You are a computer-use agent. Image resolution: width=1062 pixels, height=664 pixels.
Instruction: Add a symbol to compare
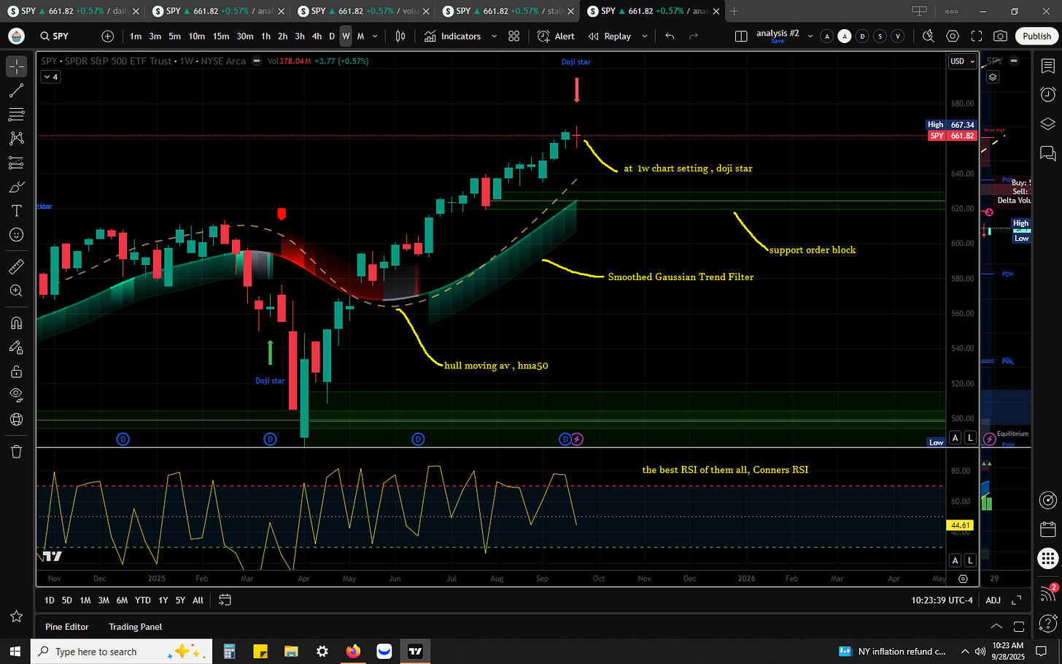click(108, 36)
